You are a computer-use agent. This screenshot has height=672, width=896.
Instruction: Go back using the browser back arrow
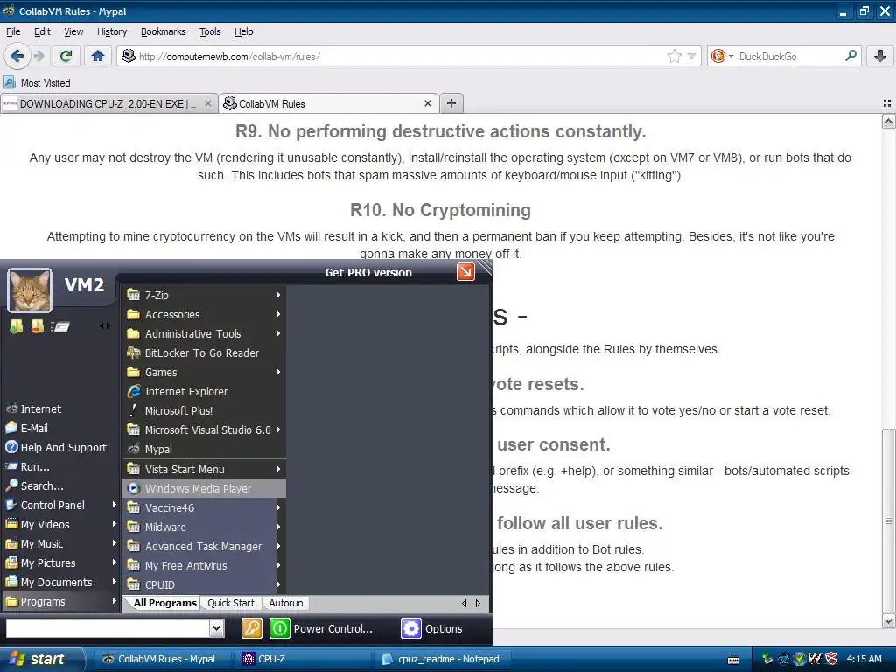pyautogui.click(x=17, y=56)
